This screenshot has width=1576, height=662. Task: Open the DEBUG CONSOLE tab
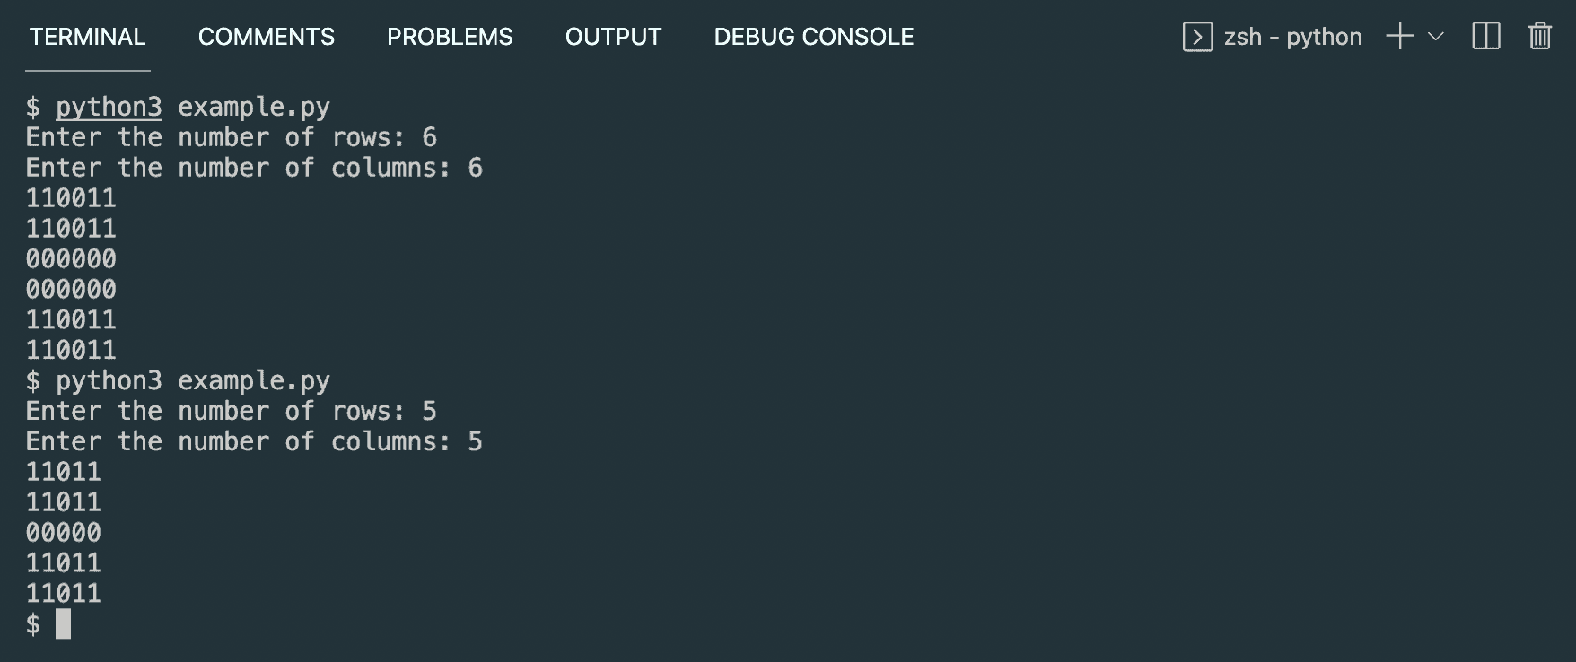(x=813, y=37)
